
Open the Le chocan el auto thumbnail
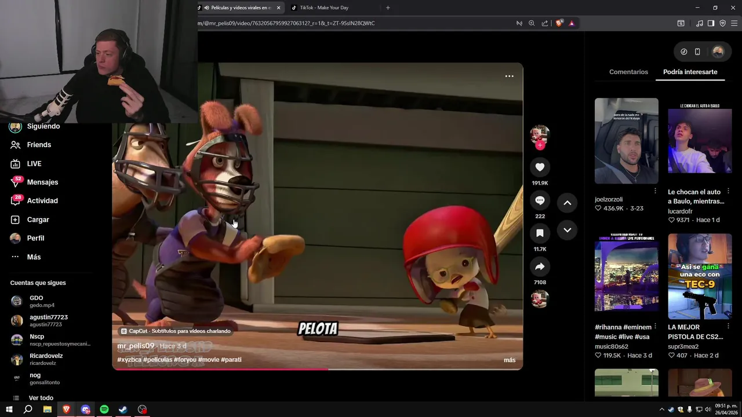click(x=700, y=141)
